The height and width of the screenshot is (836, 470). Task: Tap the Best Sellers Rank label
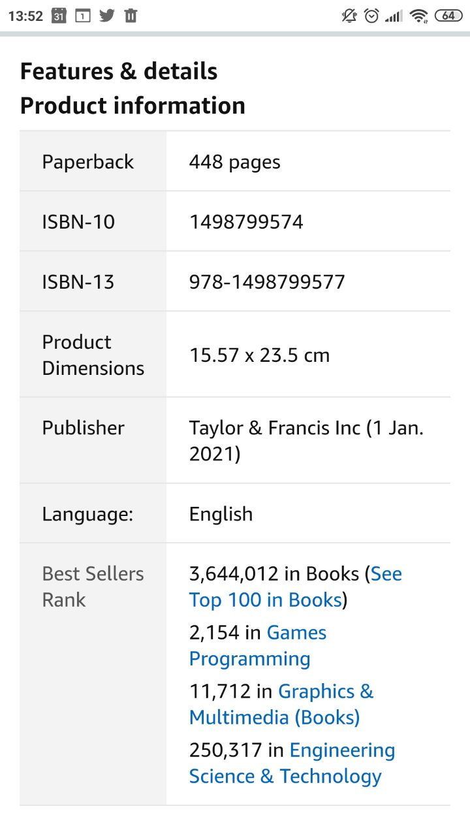tap(93, 587)
